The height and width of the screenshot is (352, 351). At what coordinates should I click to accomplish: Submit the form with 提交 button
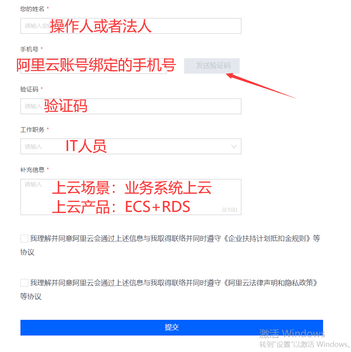171,328
